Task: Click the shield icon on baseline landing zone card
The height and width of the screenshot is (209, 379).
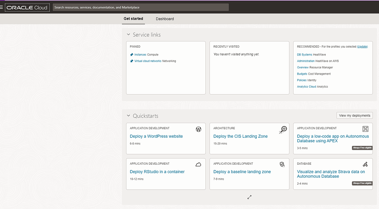Action: [282, 164]
